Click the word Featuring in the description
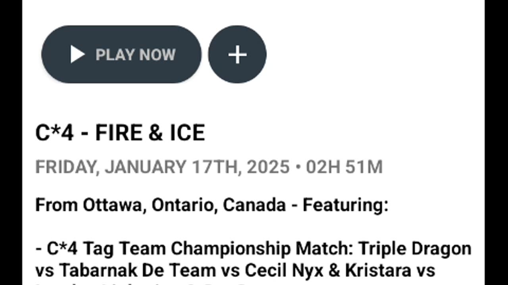Image resolution: width=508 pixels, height=285 pixels. point(345,205)
